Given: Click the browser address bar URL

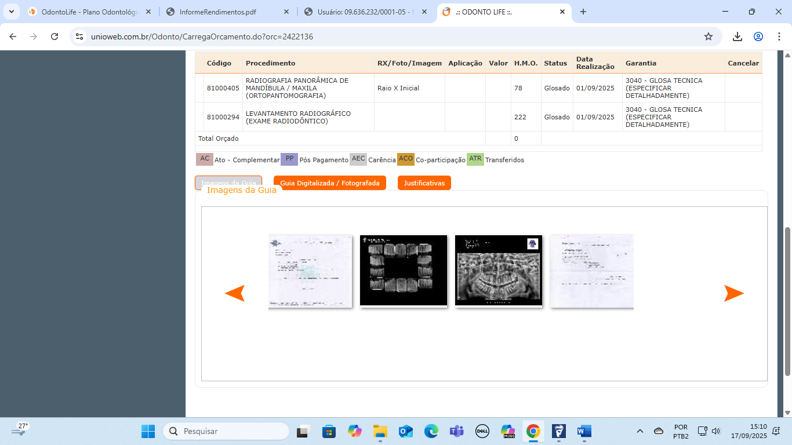Looking at the screenshot, I should point(202,37).
